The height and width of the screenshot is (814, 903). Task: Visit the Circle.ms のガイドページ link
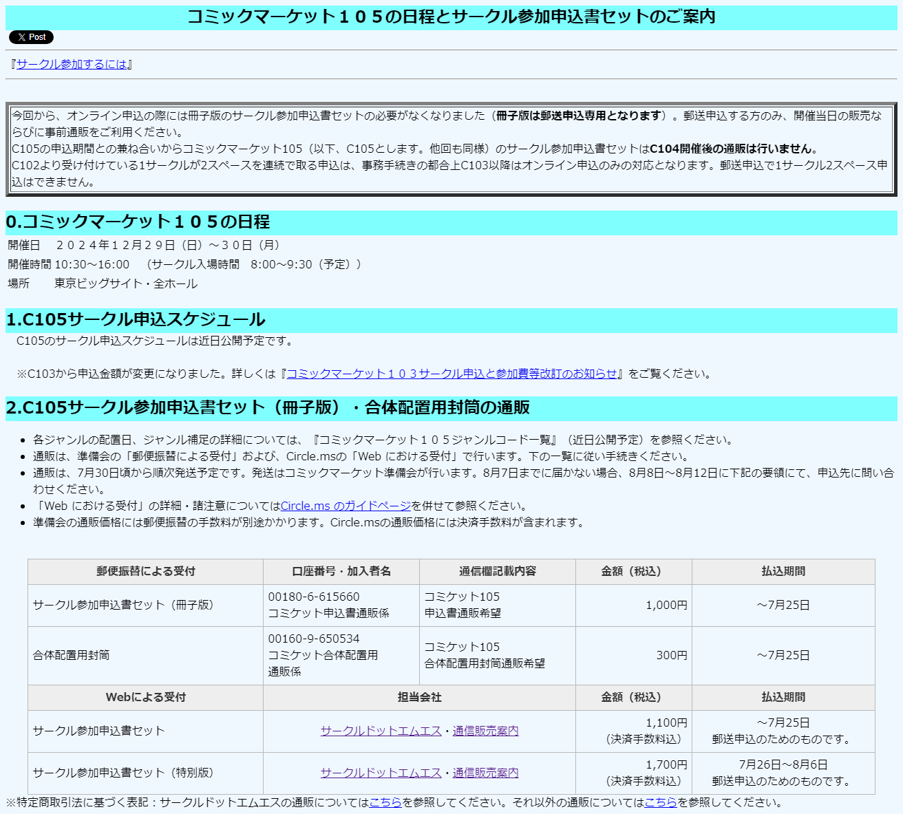[x=346, y=506]
